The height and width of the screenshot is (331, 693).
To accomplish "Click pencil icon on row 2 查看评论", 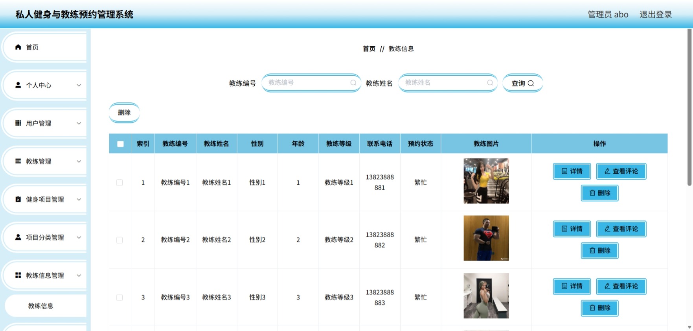I will [x=607, y=229].
